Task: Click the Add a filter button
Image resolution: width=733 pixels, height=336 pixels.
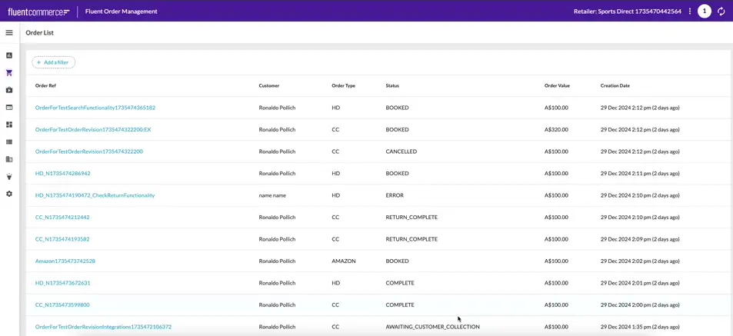Action: coord(53,62)
